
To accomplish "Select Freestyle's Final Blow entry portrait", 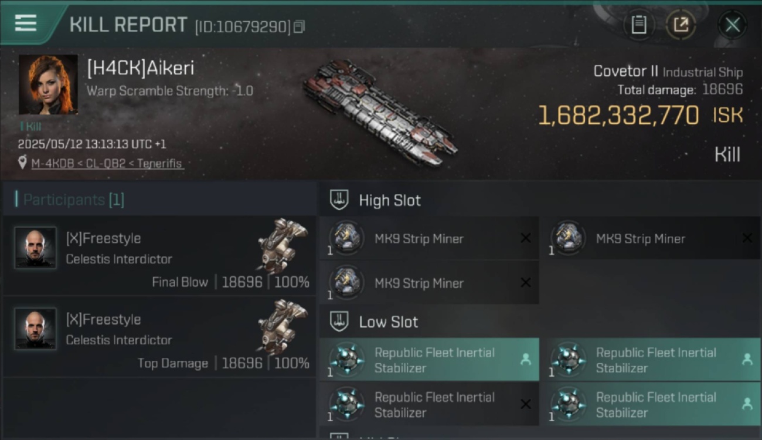I will pyautogui.click(x=36, y=248).
